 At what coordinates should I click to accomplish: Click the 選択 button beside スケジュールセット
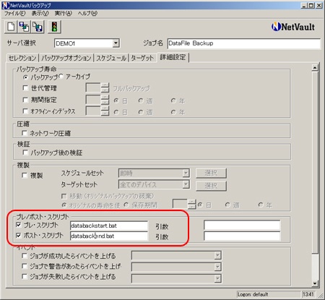(211, 173)
